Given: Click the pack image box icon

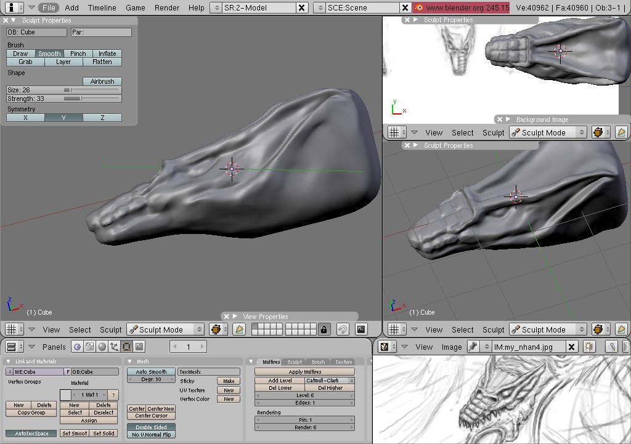Looking at the screenshot, I should pos(588,347).
